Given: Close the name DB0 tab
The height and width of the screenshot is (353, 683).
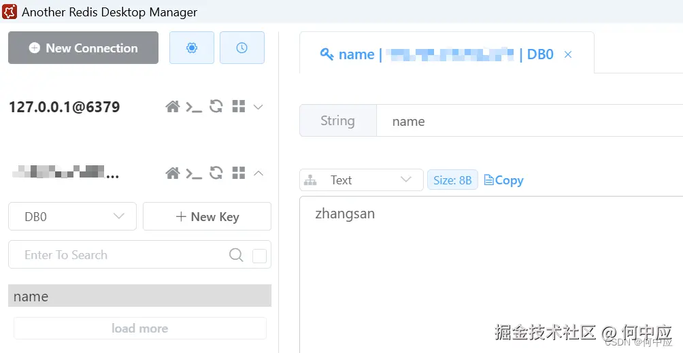Looking at the screenshot, I should point(568,54).
